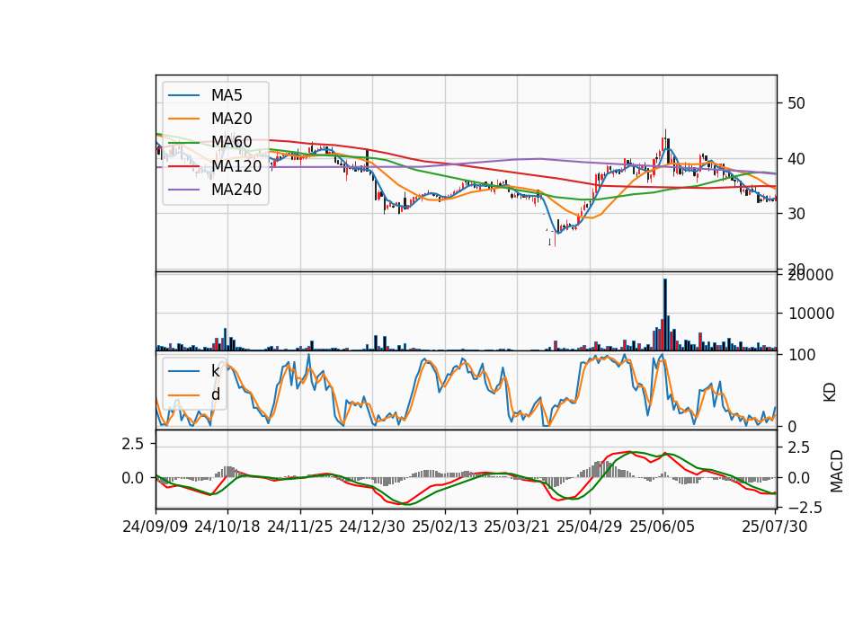Click the KD axis title
Screen dimensions: 863x620
coord(830,393)
